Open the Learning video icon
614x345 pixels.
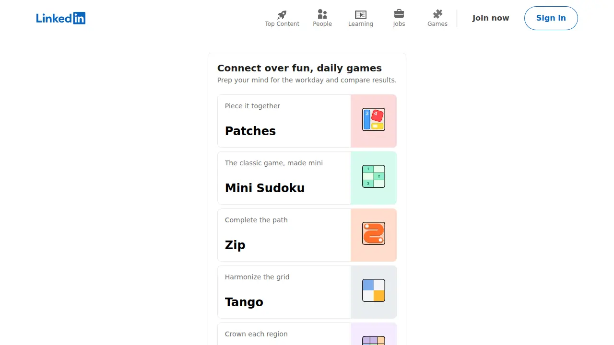pos(361,14)
